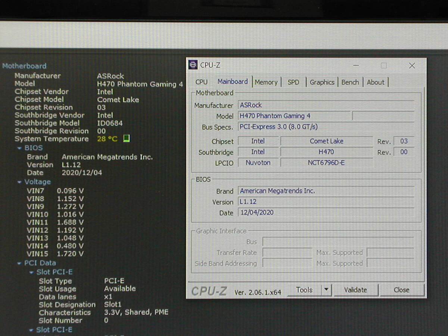Click the LPCIO Nuvoton field
The height and width of the screenshot is (336, 448).
pyautogui.click(x=258, y=163)
